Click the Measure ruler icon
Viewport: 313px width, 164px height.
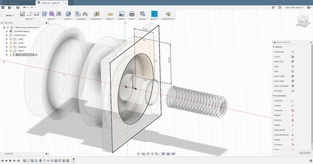click(110, 14)
